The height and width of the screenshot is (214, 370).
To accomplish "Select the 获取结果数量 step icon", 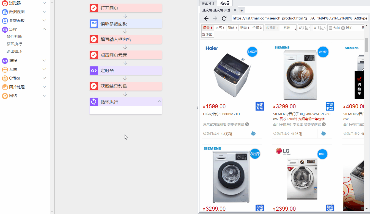I will click(x=94, y=86).
